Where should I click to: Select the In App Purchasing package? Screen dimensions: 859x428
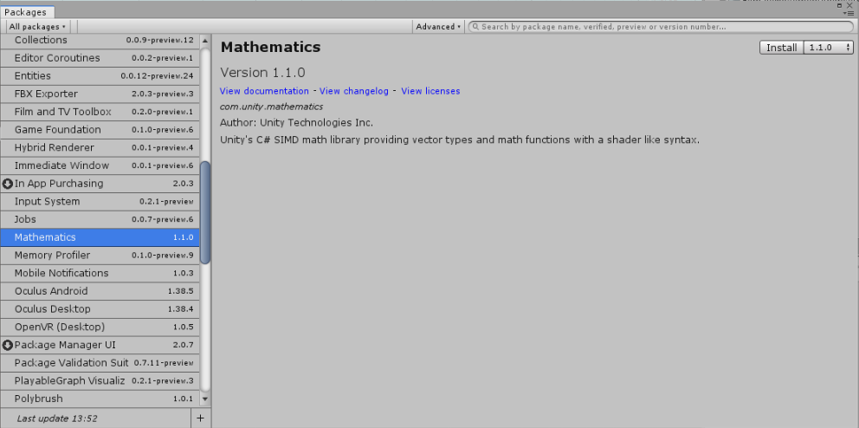[x=100, y=184]
